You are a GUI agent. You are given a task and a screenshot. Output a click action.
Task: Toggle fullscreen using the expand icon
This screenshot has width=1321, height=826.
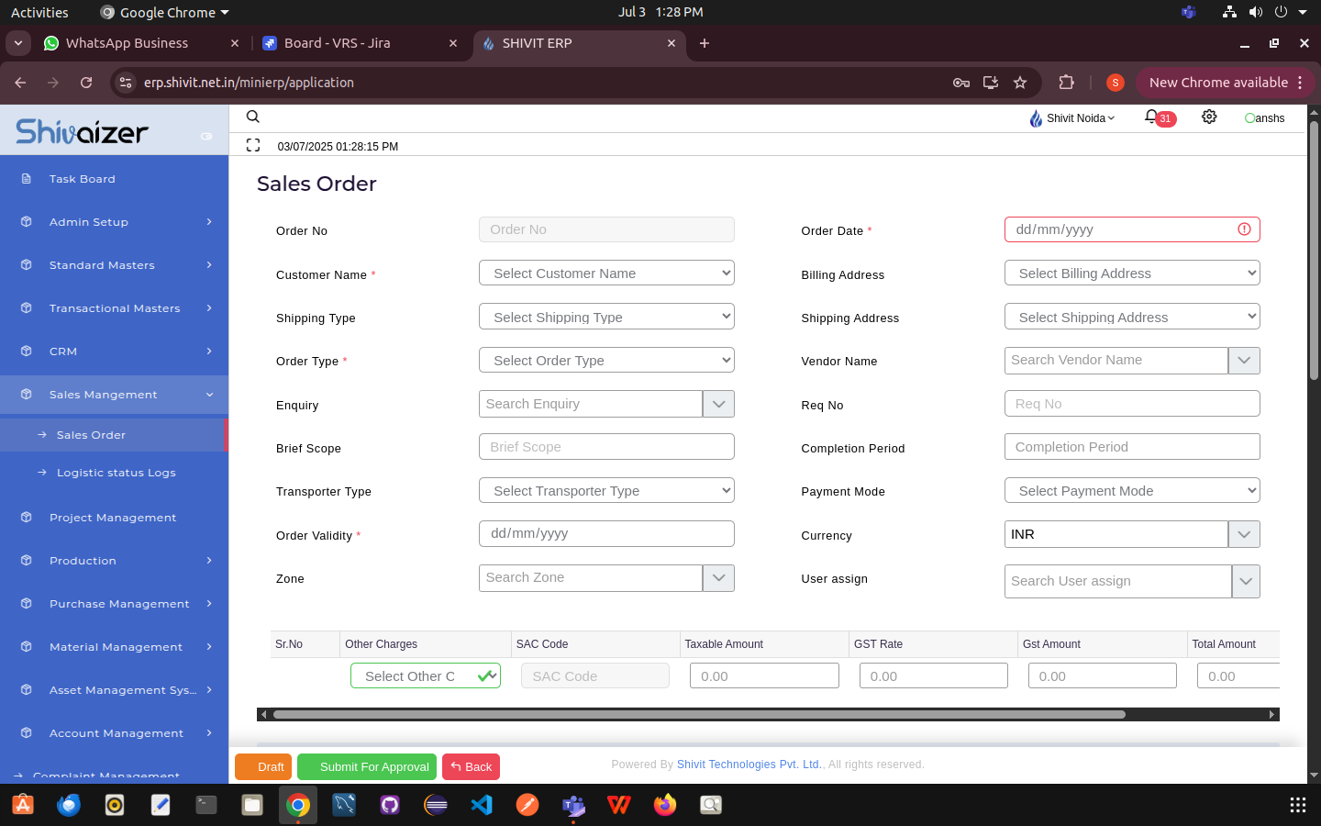pos(253,145)
